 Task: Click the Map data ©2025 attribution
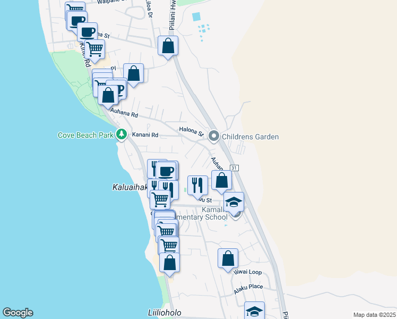375,315
